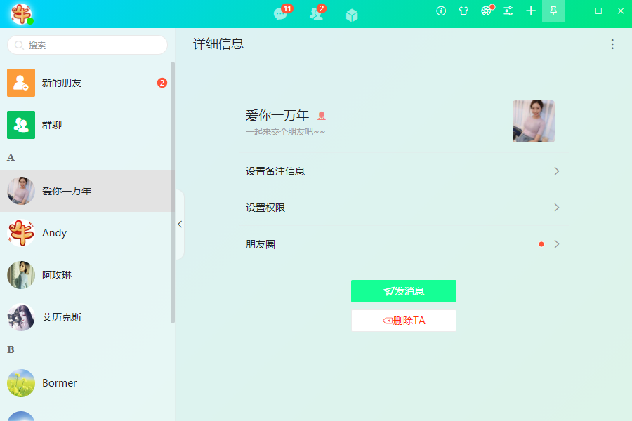Click the signature text 一起来交个朋友吧~~
Image resolution: width=632 pixels, height=421 pixels.
pos(285,132)
